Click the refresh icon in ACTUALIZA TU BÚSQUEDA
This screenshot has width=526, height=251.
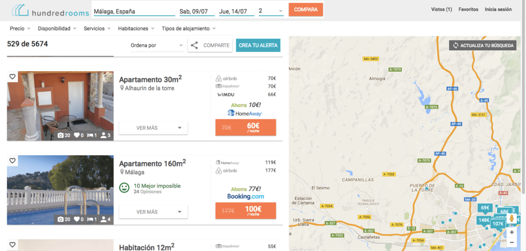pyautogui.click(x=456, y=46)
